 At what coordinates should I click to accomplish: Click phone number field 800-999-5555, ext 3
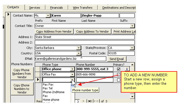(x=95, y=69)
